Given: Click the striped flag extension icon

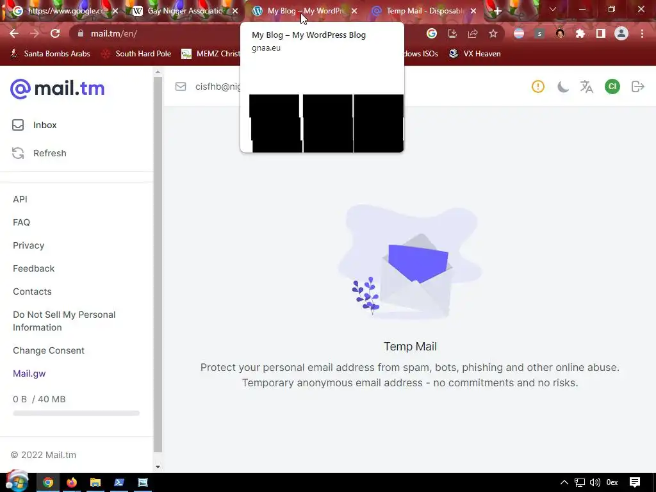Looking at the screenshot, I should [x=519, y=33].
